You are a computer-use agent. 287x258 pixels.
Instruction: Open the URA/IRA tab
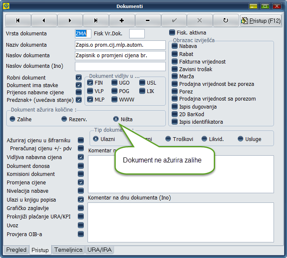(99, 250)
